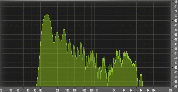Click the -60 dB scale label
Image resolution: width=178 pixels, height=92 pixels.
[176, 67]
